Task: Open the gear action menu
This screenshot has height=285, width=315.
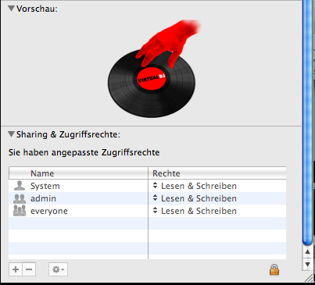Action: [58, 269]
